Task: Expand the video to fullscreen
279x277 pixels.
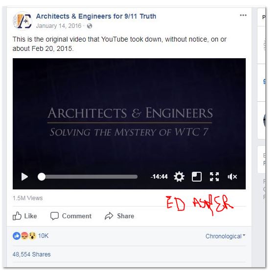Action: pos(214,177)
